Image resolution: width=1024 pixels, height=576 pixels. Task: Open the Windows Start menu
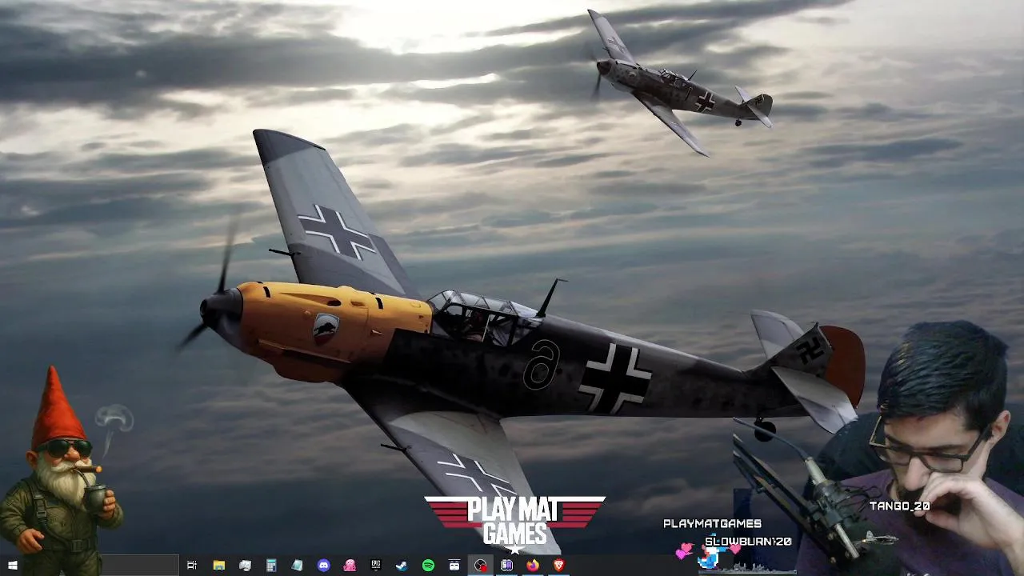12,566
